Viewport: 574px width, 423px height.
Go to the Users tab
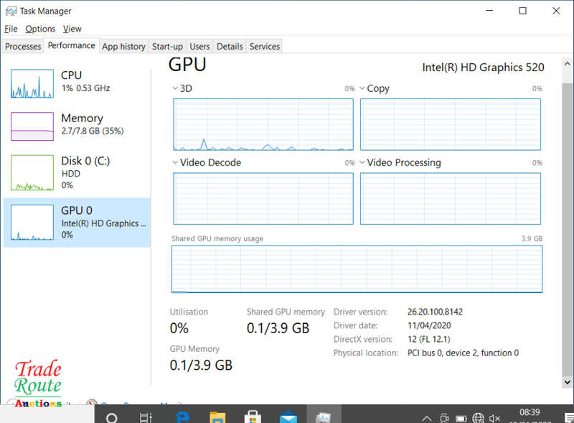(199, 47)
